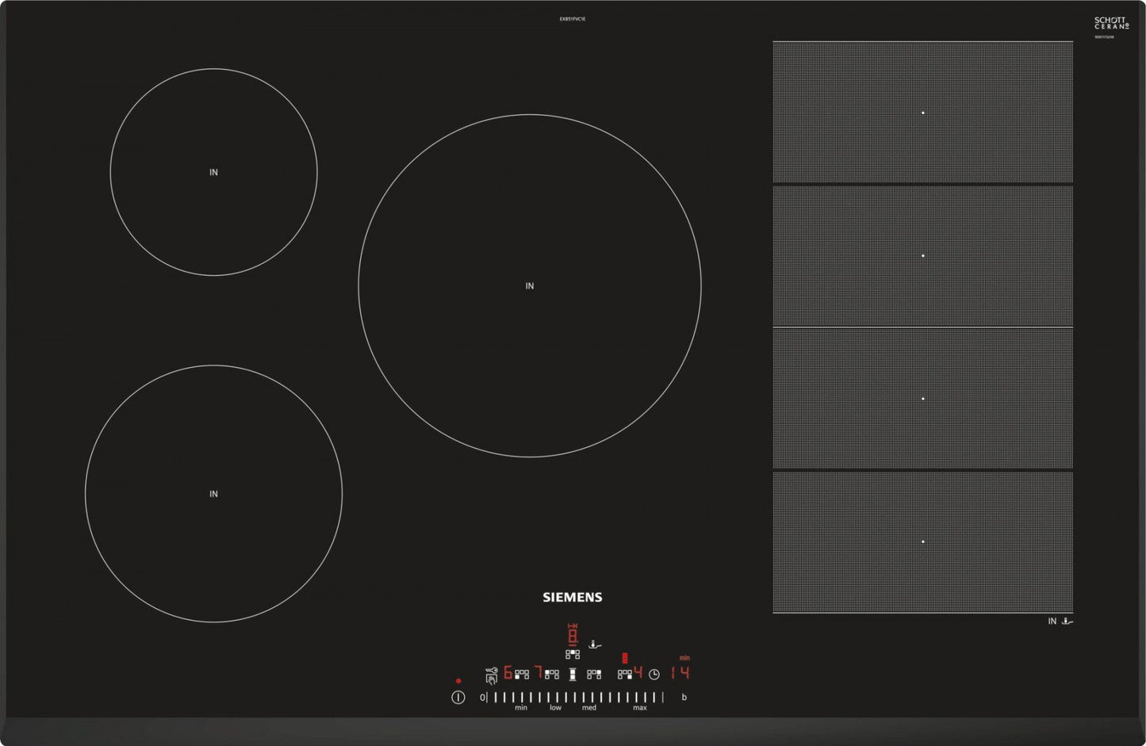Touch 'IN' marking on the large center zone
Viewport: 1146px width, 746px height.
tap(529, 285)
